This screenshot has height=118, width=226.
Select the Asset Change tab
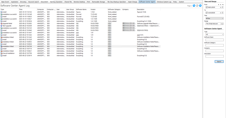click(132, 2)
